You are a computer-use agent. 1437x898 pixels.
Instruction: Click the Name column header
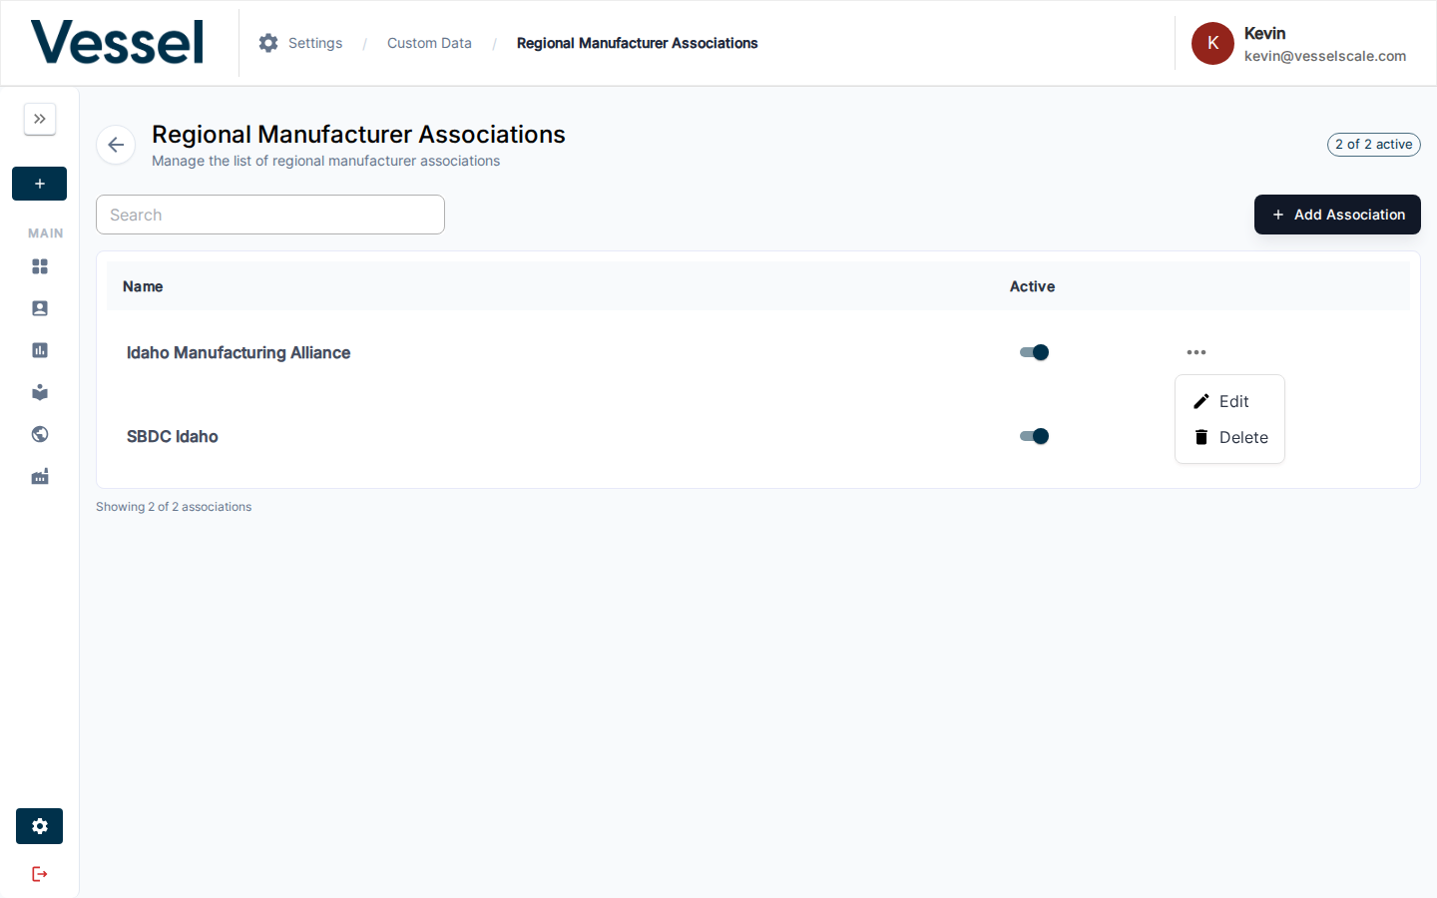(143, 286)
